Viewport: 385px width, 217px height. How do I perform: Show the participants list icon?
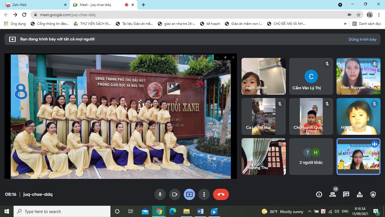[x=333, y=194]
